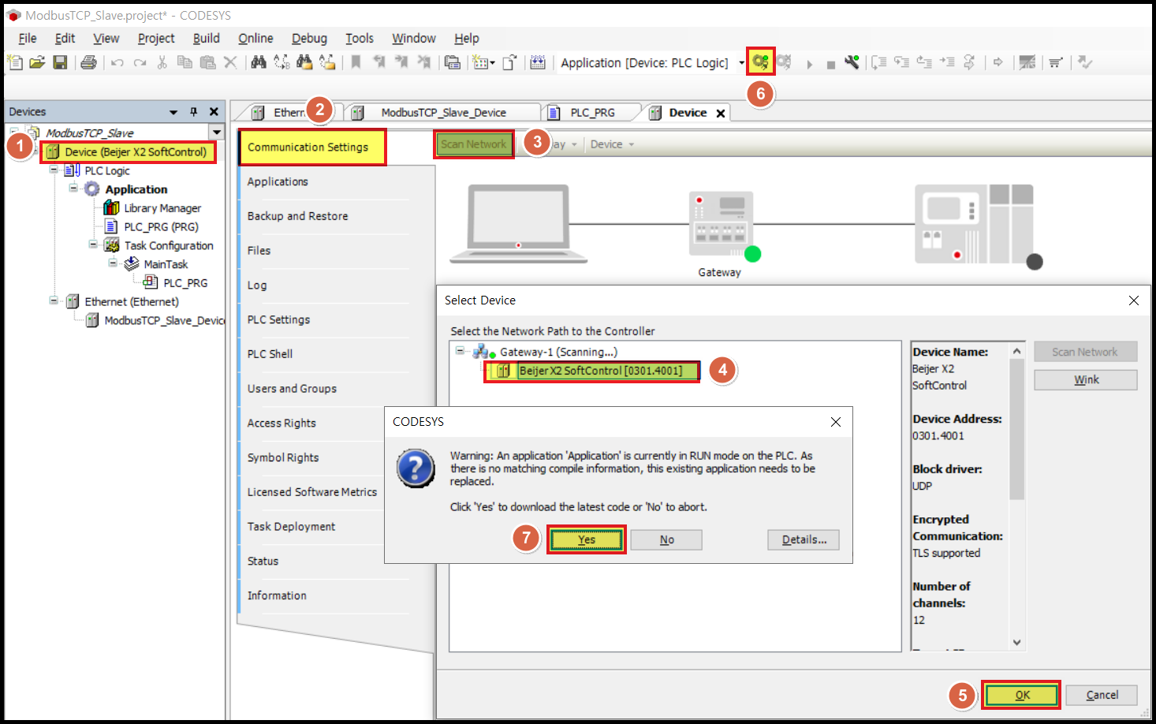Click Scan Network in Communication Settings toolbar
This screenshot has height=724, width=1156.
click(474, 144)
